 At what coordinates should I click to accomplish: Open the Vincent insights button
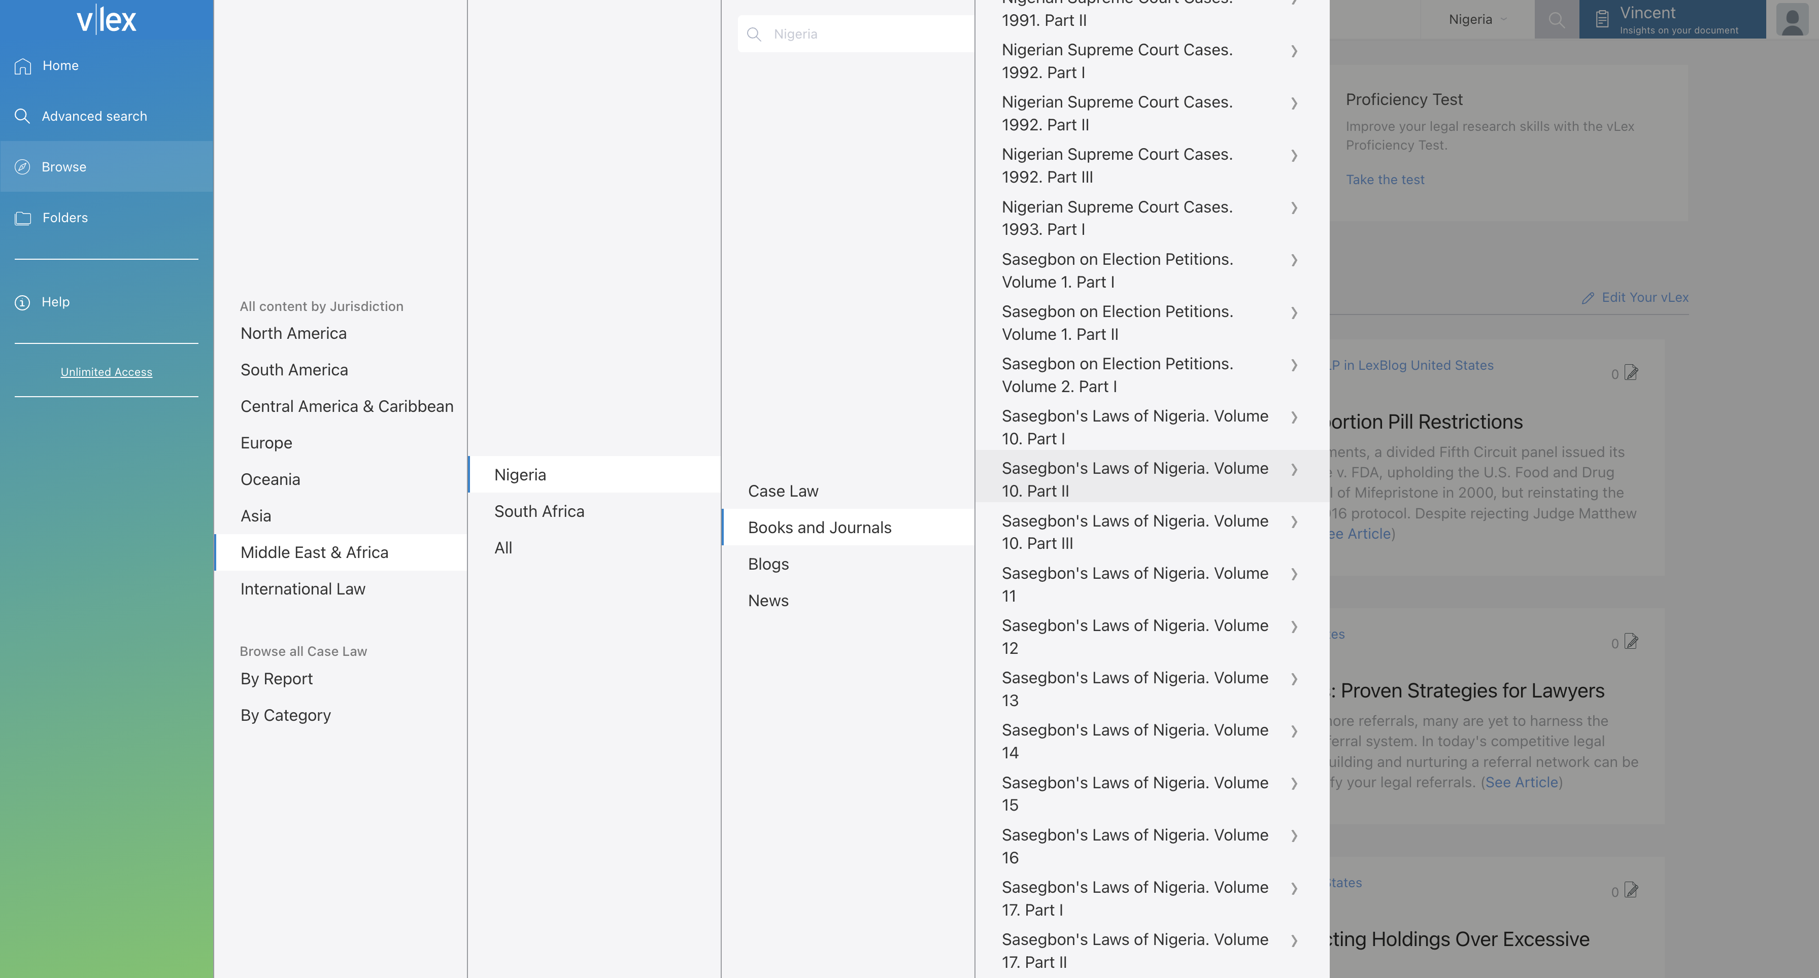(1672, 19)
